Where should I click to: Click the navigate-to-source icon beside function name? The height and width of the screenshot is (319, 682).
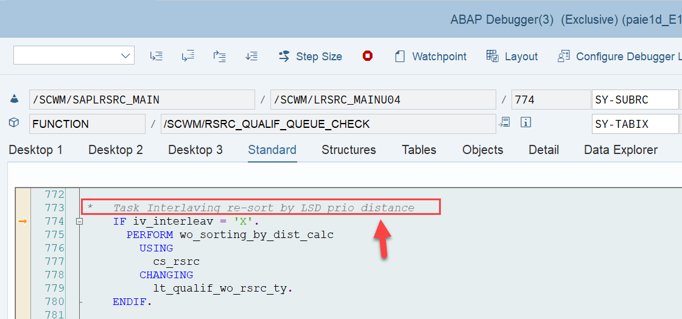(x=505, y=123)
